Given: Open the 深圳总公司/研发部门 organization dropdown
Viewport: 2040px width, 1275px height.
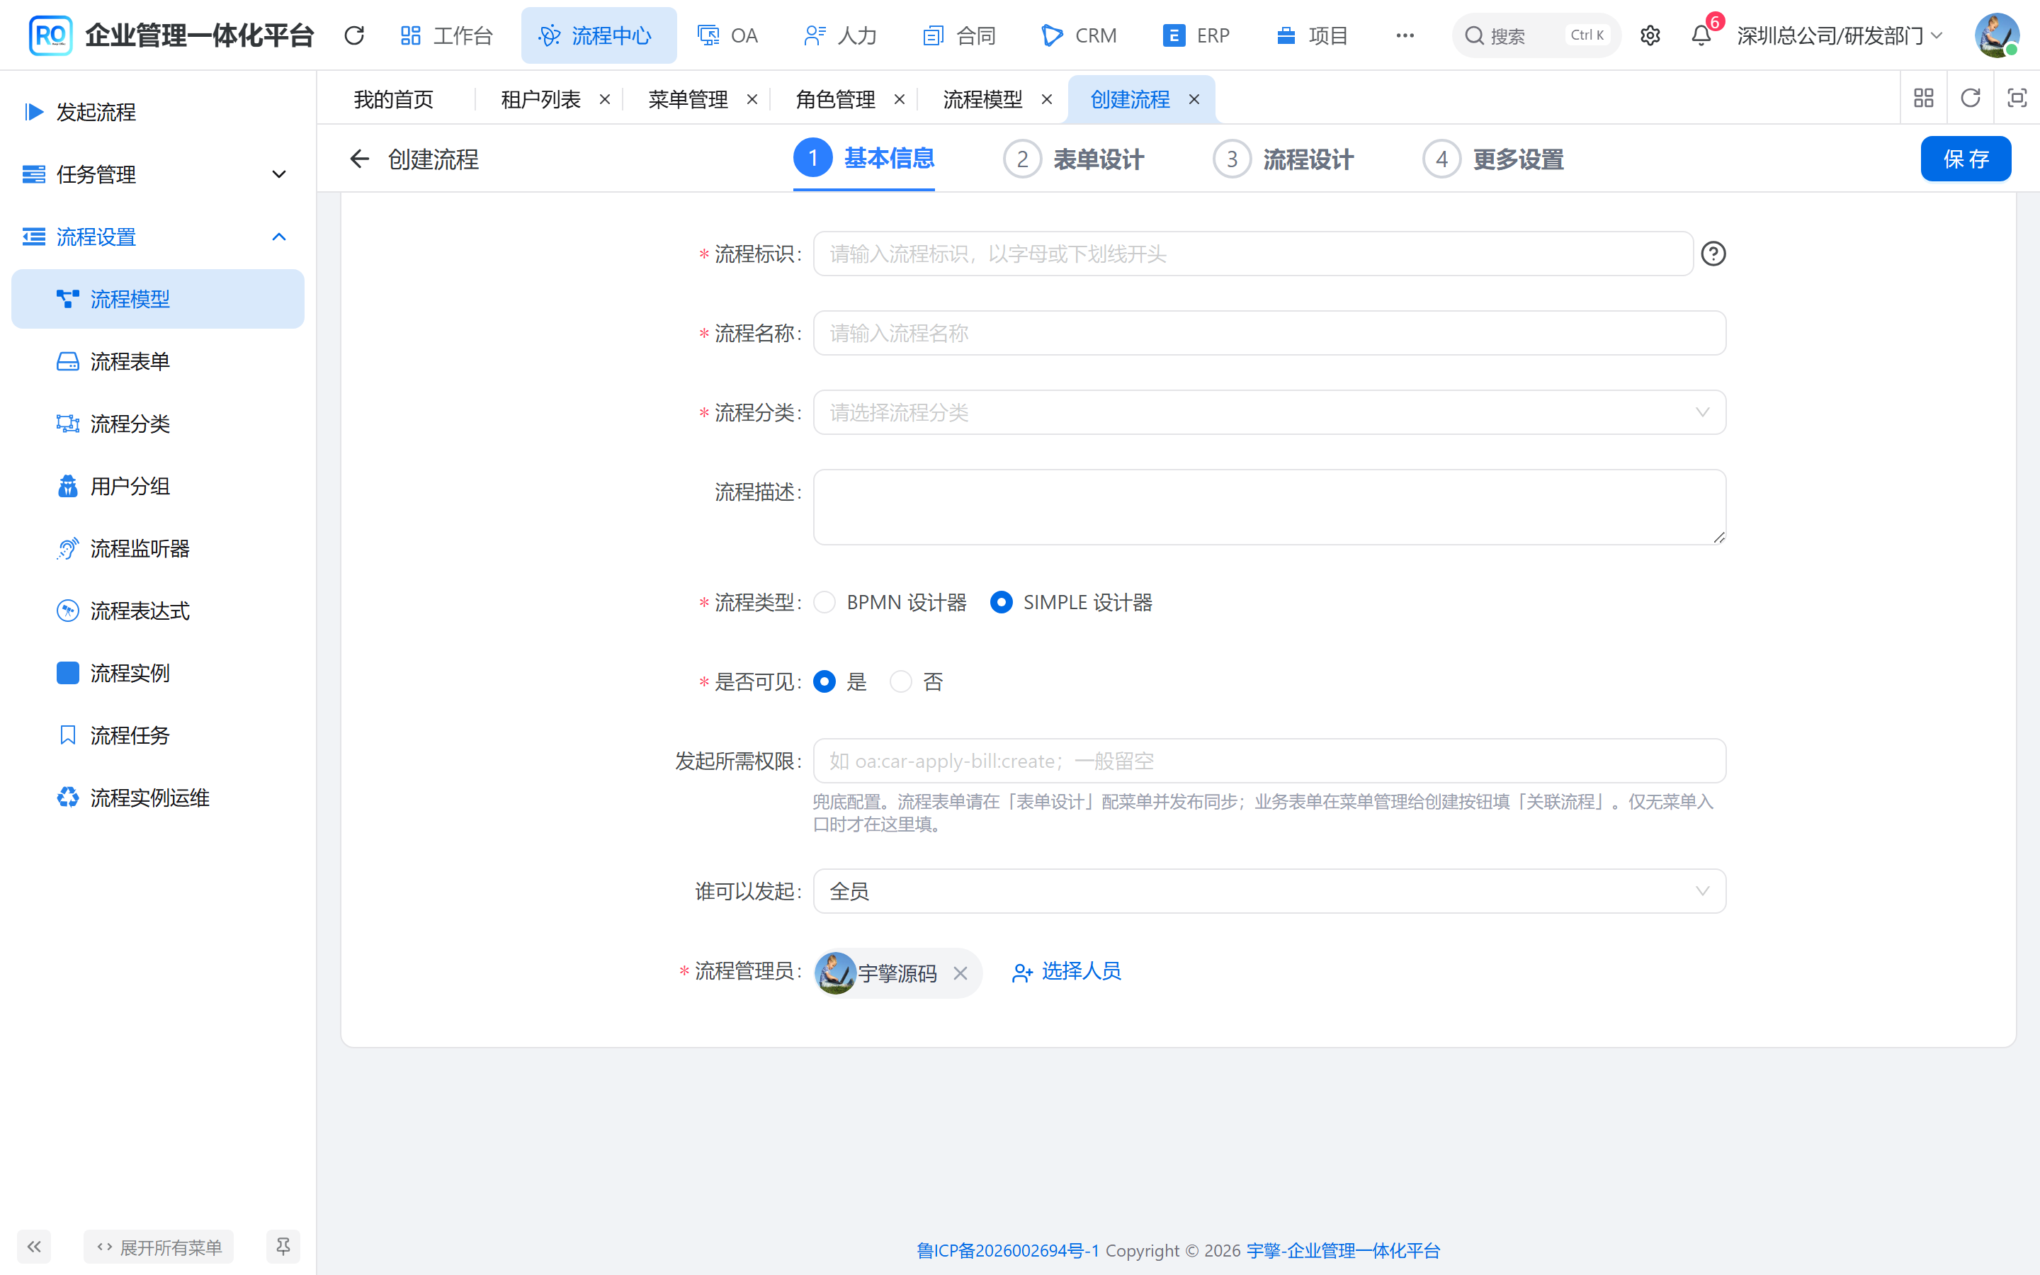Looking at the screenshot, I should tap(1840, 35).
